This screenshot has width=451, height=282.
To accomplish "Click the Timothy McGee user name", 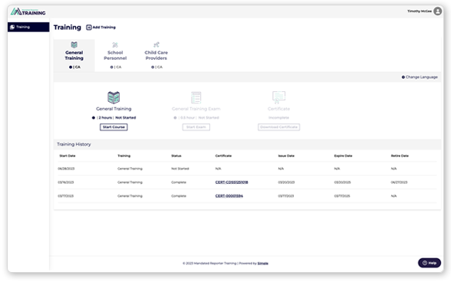I will (420, 11).
